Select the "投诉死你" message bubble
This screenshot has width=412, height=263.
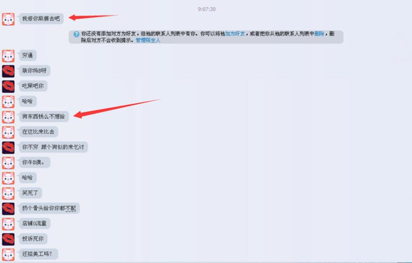(x=33, y=239)
